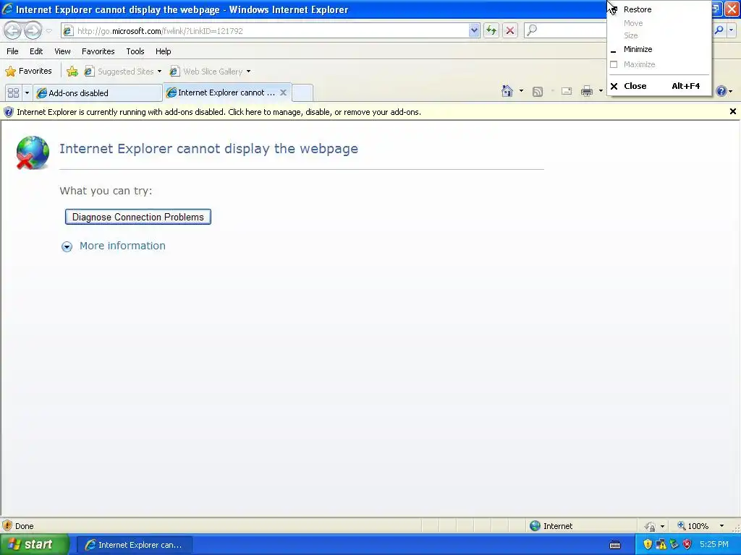Click the add-ons disabled information bar message
Image resolution: width=741 pixels, height=555 pixels.
point(219,112)
